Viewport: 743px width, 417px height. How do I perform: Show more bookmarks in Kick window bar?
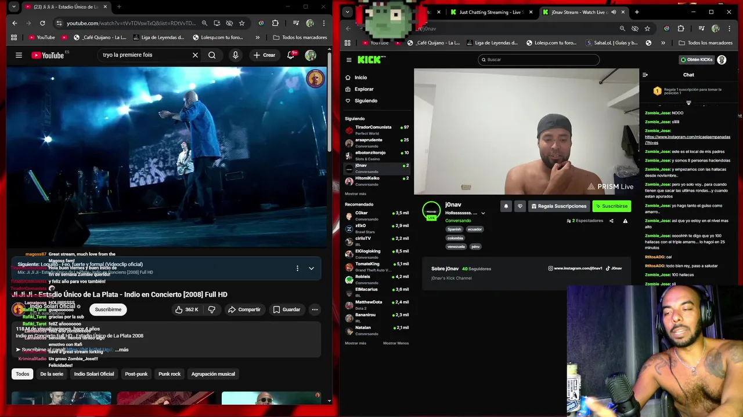[663, 43]
